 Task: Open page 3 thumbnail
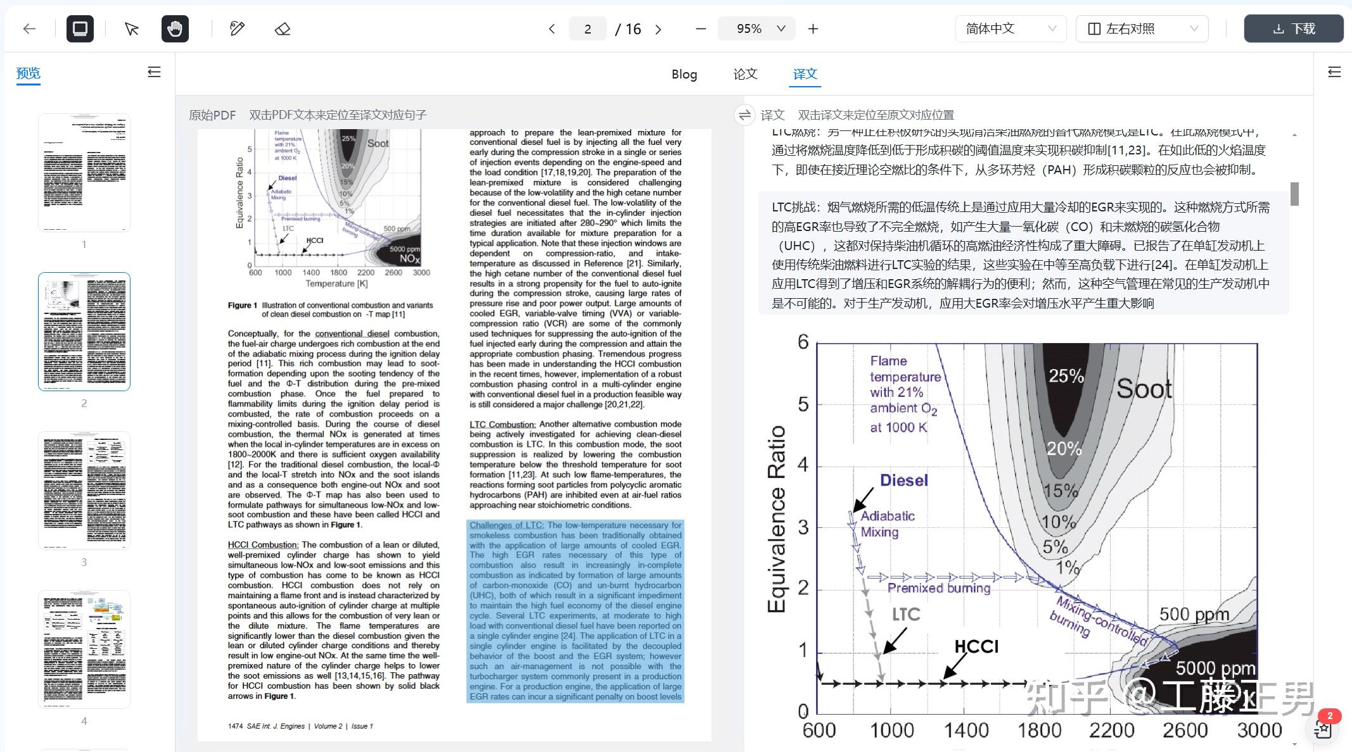click(x=84, y=490)
